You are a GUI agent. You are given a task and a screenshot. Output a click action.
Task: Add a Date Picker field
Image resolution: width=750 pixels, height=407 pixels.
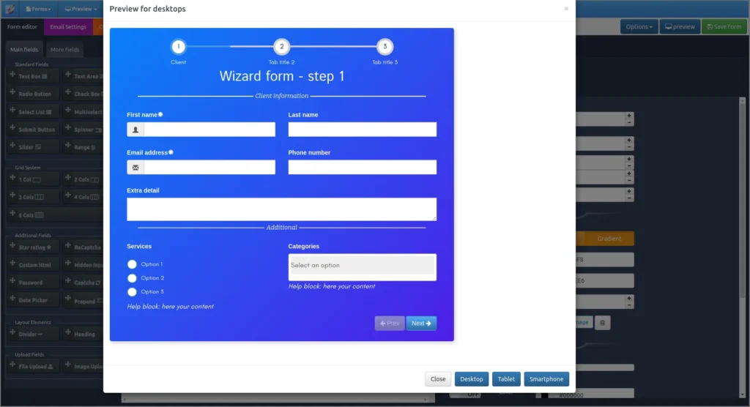click(33, 300)
